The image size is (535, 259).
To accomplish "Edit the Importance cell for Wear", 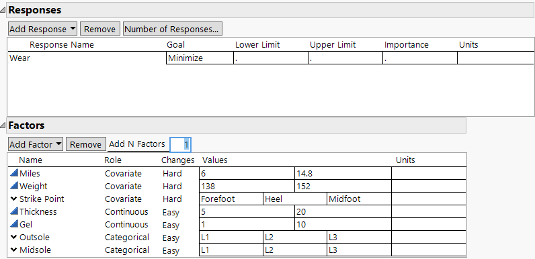I will point(420,58).
